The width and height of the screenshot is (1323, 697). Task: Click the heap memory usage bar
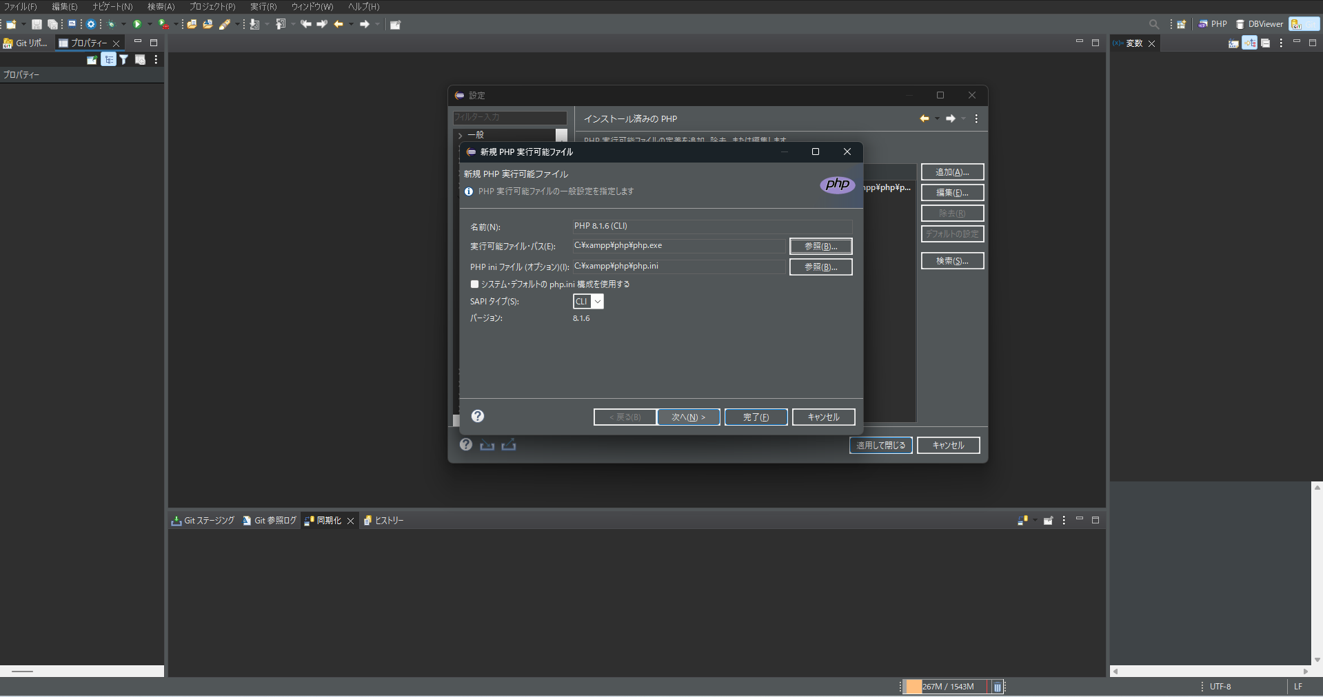coord(945,687)
